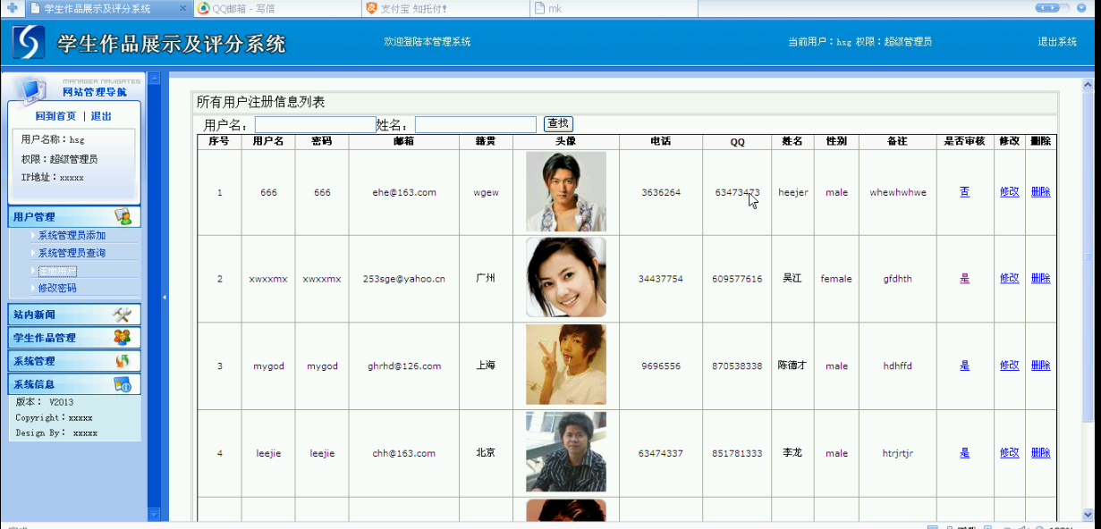Click the avatar photo of user mygod
This screenshot has width=1101, height=529.
[566, 365]
